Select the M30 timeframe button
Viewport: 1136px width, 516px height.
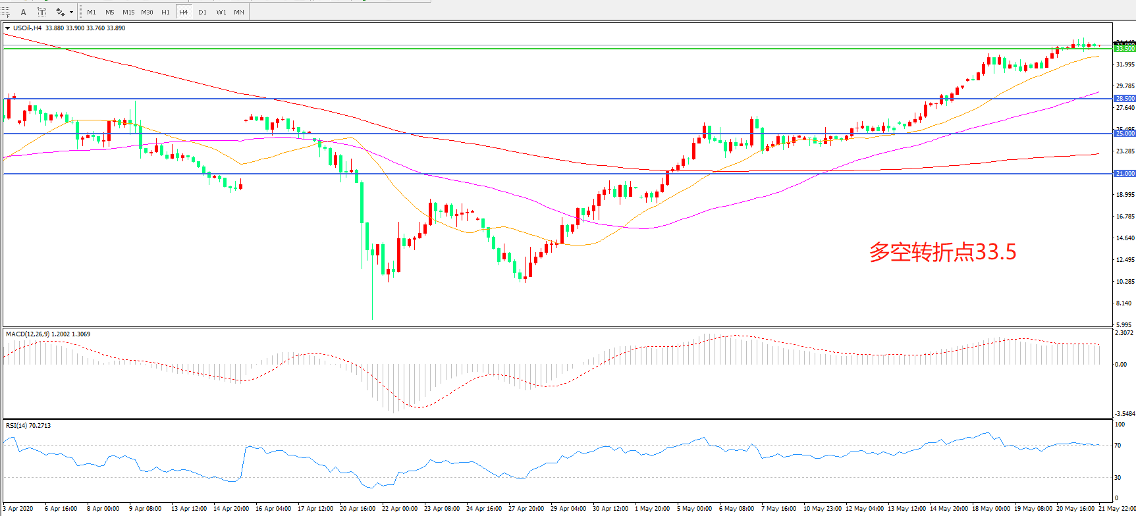pyautogui.click(x=147, y=12)
